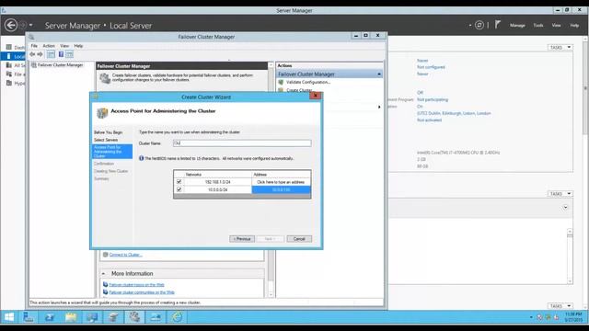Open the Server Manager Help menu
The width and height of the screenshot is (589, 331).
(x=574, y=25)
